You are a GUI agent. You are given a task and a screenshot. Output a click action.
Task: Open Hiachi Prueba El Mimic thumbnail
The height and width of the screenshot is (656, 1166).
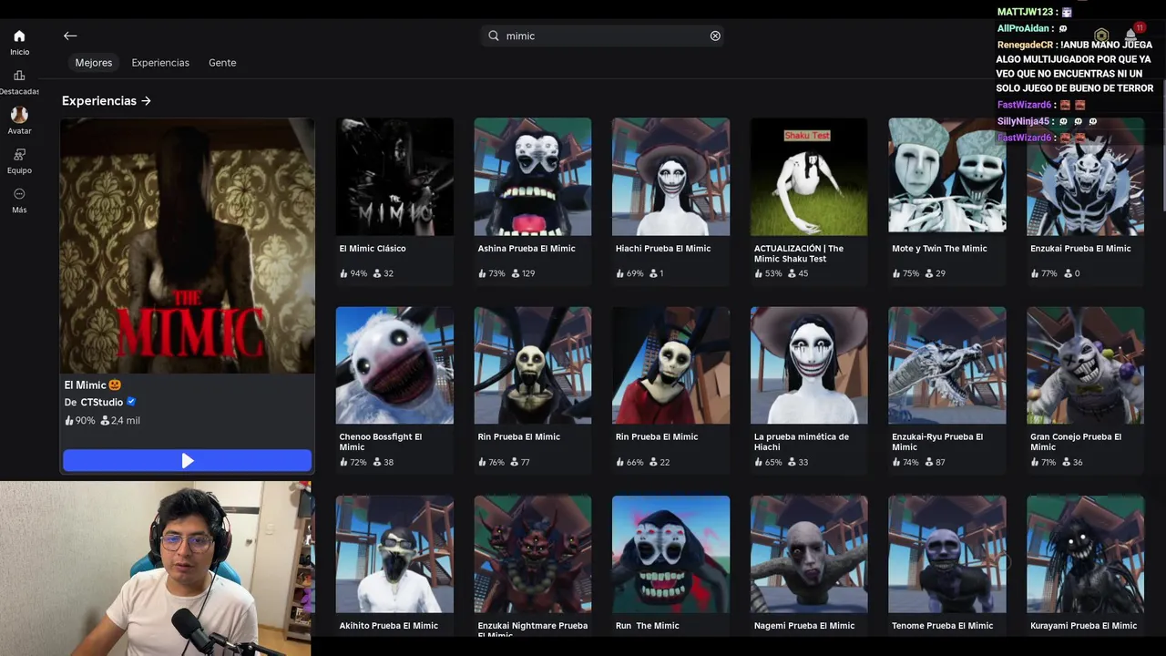(671, 177)
